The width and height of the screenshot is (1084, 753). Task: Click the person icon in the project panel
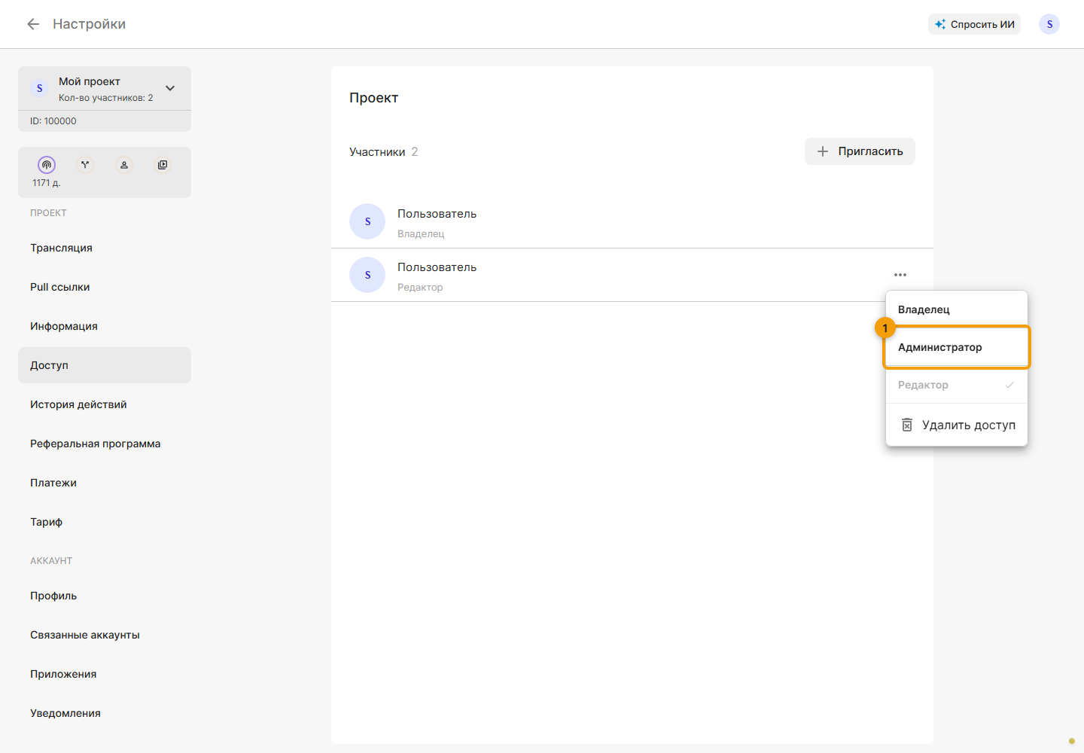(124, 165)
